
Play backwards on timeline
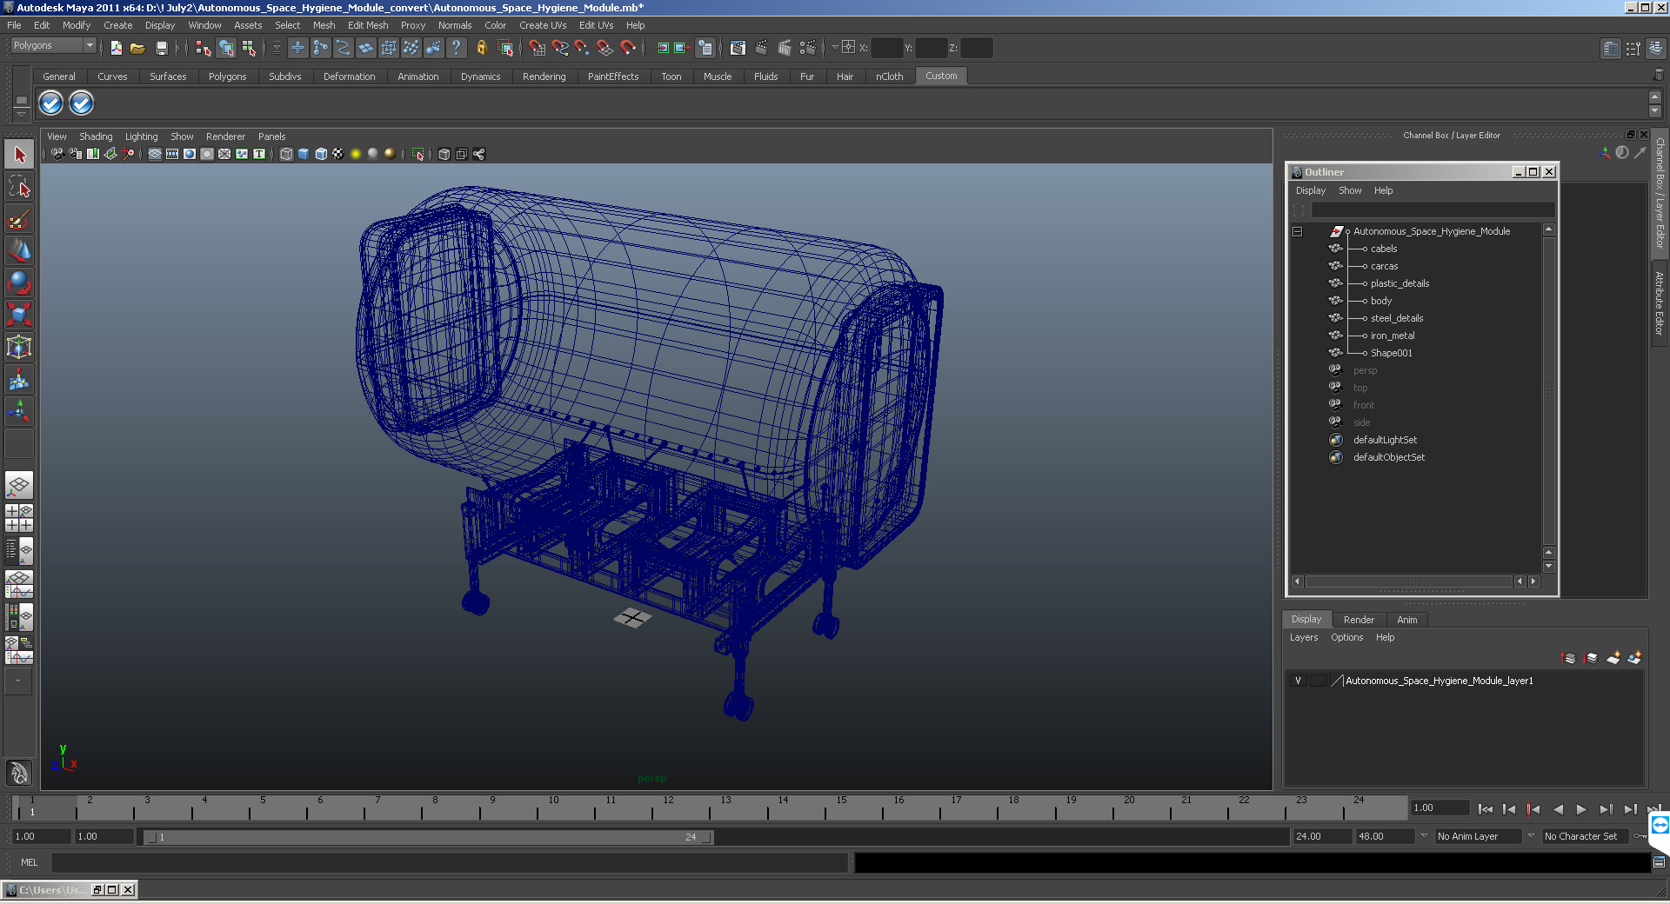pos(1558,809)
